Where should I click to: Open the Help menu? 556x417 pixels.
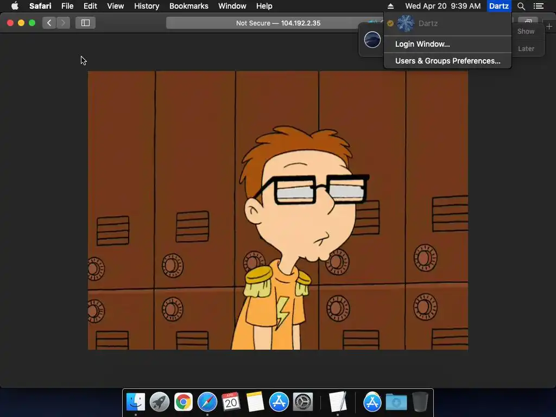point(264,6)
